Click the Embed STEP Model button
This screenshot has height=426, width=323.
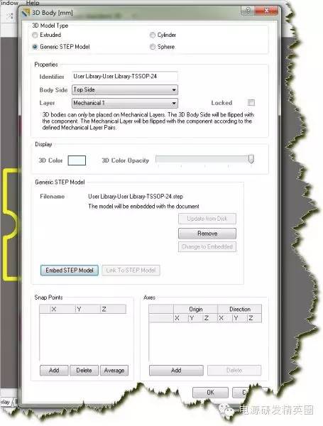pos(70,271)
